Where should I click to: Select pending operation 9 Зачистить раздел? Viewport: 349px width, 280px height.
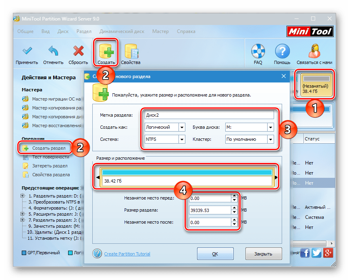point(54,226)
